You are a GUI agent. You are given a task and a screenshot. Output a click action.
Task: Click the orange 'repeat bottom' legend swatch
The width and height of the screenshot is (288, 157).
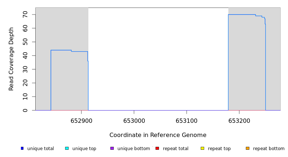tap(248, 148)
